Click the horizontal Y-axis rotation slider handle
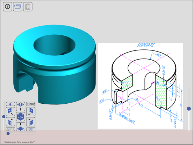This screenshot has width=193, height=145. pos(8,133)
